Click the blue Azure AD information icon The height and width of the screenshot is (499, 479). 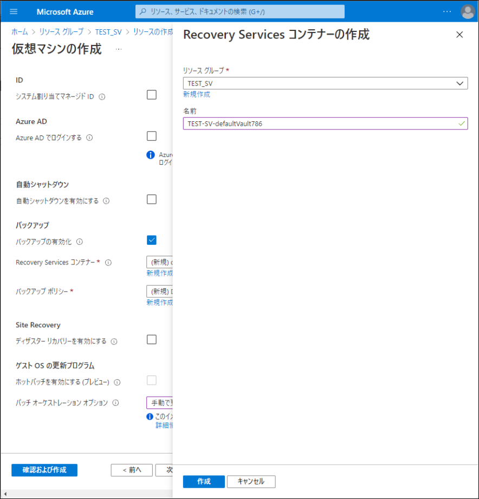coord(151,155)
